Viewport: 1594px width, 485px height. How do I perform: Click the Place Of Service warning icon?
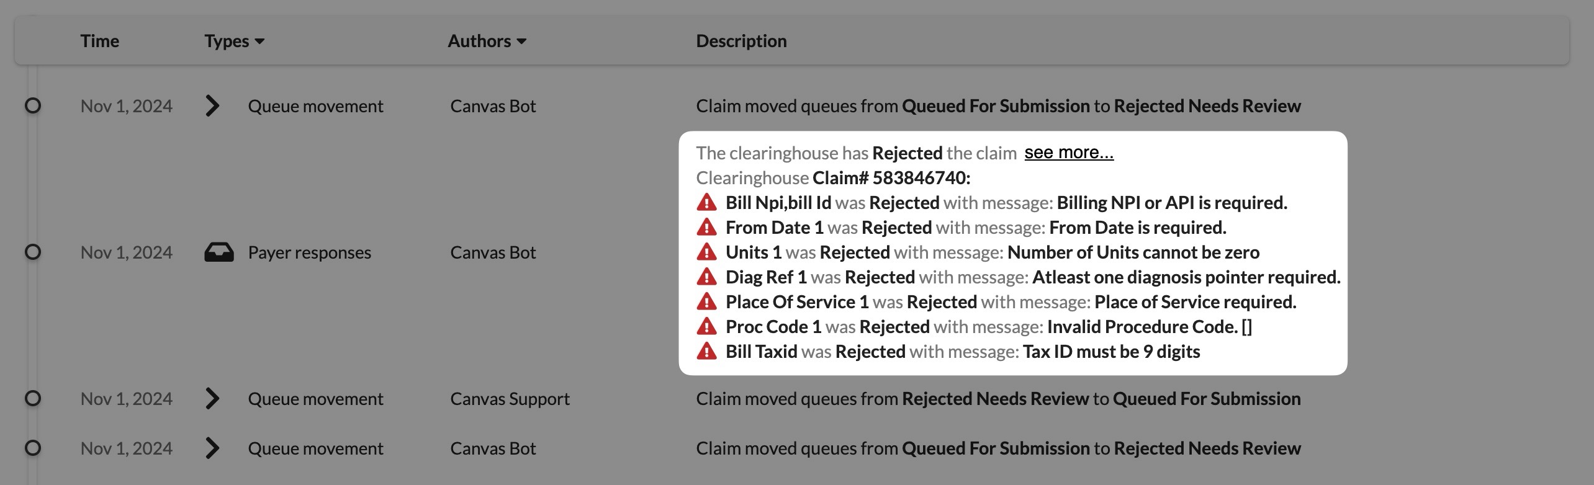coord(706,302)
